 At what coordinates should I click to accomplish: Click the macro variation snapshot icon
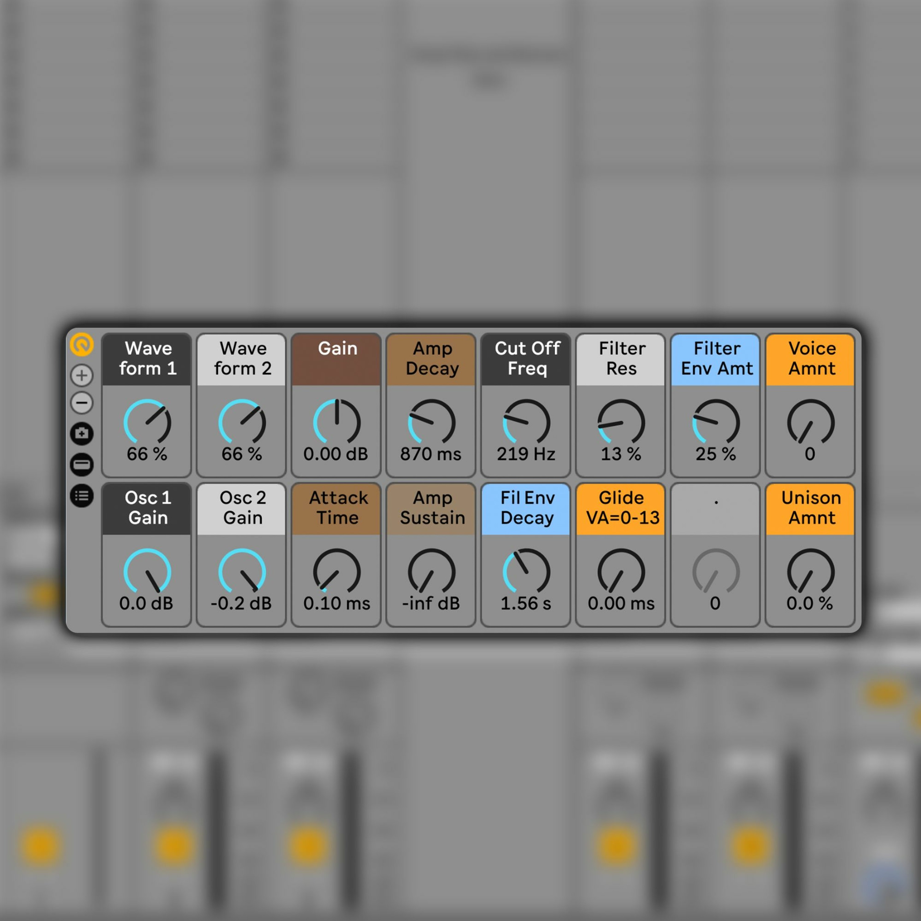[x=82, y=433]
